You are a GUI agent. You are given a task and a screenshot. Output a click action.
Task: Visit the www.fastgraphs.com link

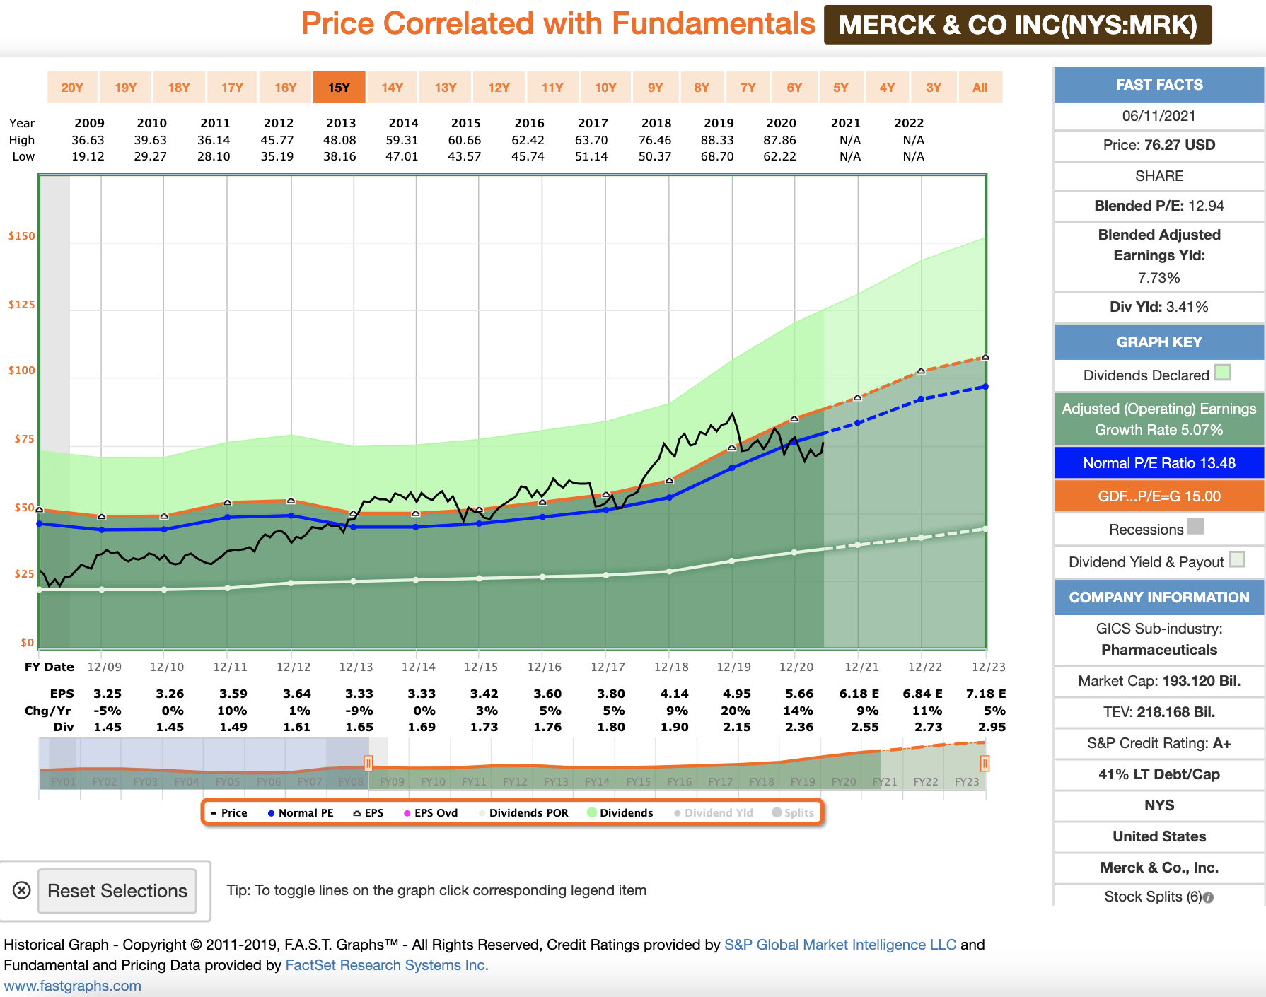pos(73,986)
